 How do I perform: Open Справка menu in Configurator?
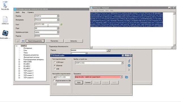tap(31, 12)
